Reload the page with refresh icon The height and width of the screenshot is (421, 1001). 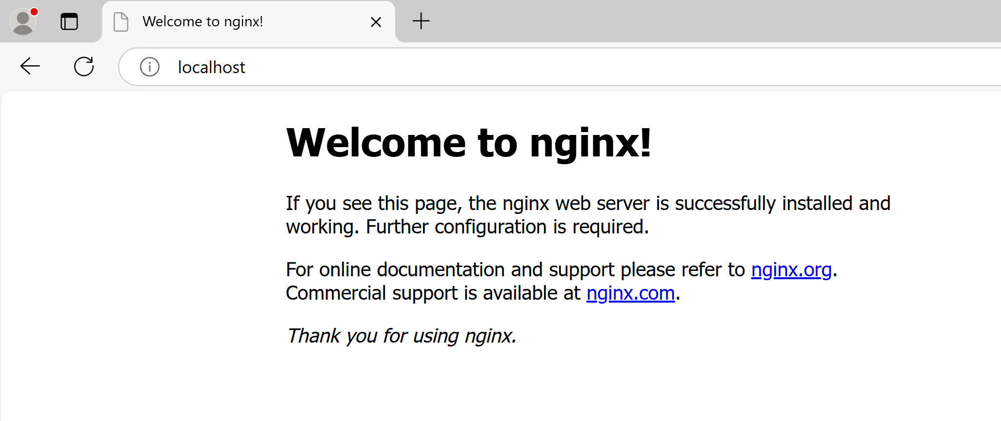pos(84,66)
